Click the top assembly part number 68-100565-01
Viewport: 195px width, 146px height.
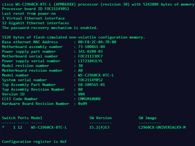coord(92,85)
